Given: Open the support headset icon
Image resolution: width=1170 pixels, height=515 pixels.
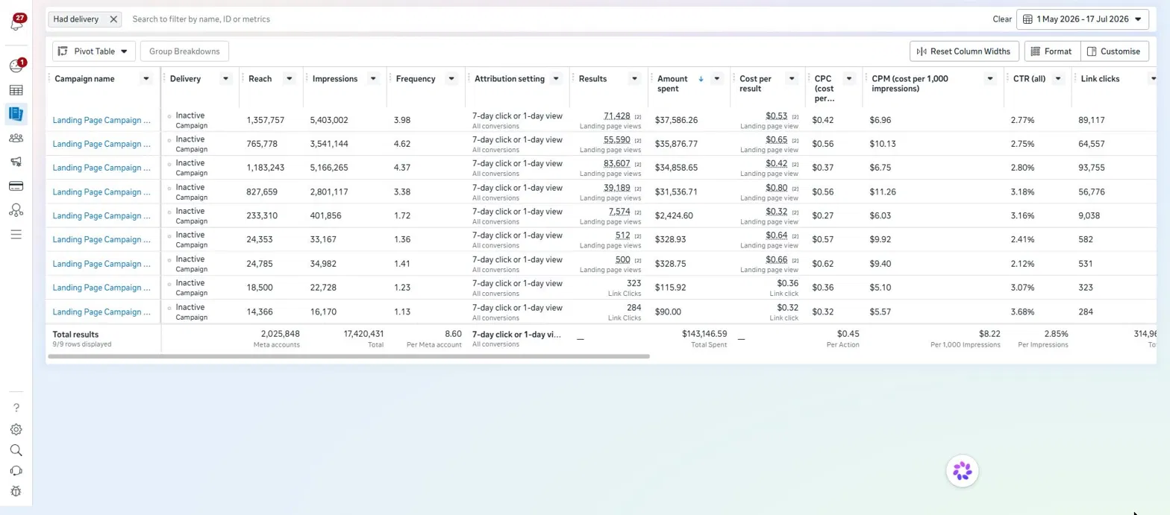Looking at the screenshot, I should pyautogui.click(x=16, y=471).
